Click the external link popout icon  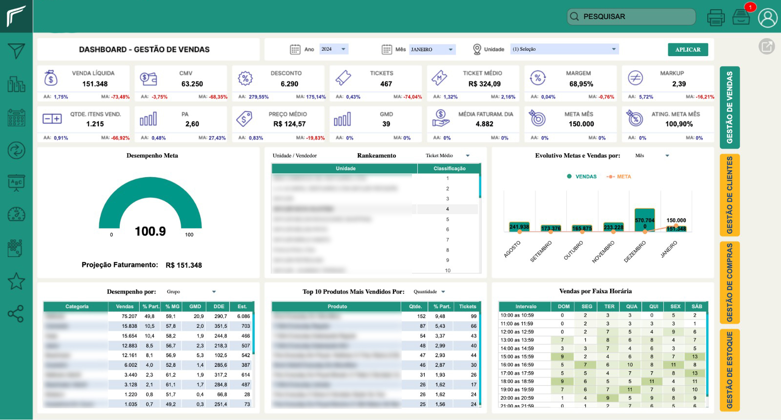click(x=766, y=46)
